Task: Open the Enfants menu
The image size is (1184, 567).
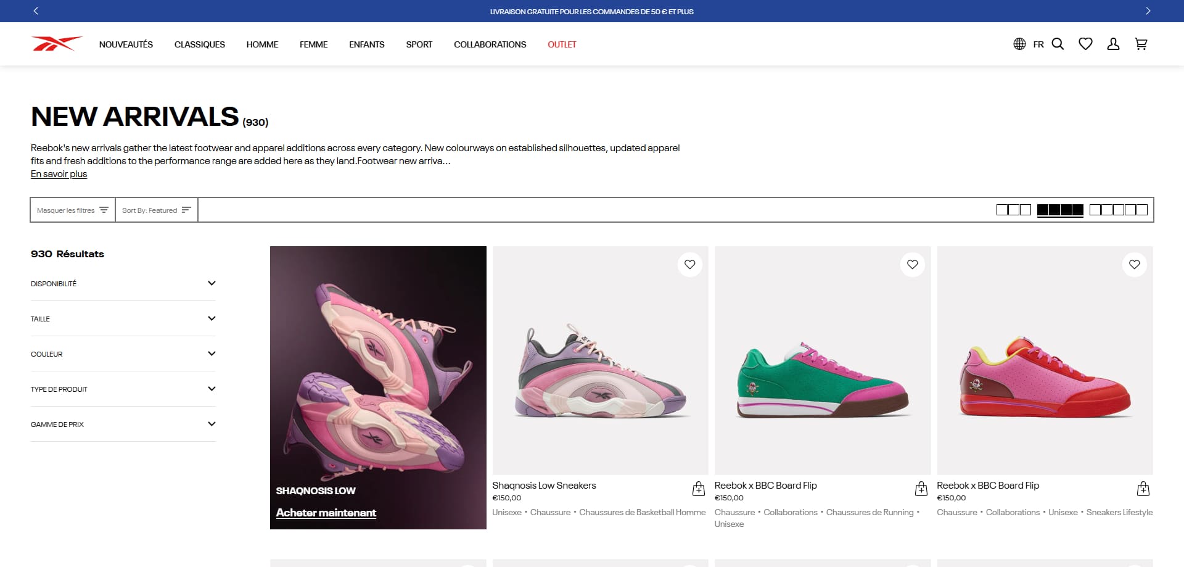Action: pos(367,44)
